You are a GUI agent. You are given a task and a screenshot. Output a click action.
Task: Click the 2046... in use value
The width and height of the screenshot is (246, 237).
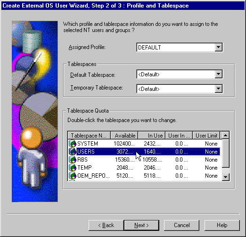(x=152, y=168)
